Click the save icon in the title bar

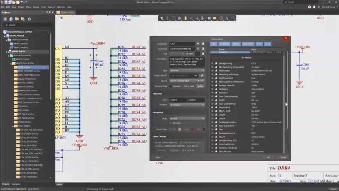pyautogui.click(x=6, y=2)
